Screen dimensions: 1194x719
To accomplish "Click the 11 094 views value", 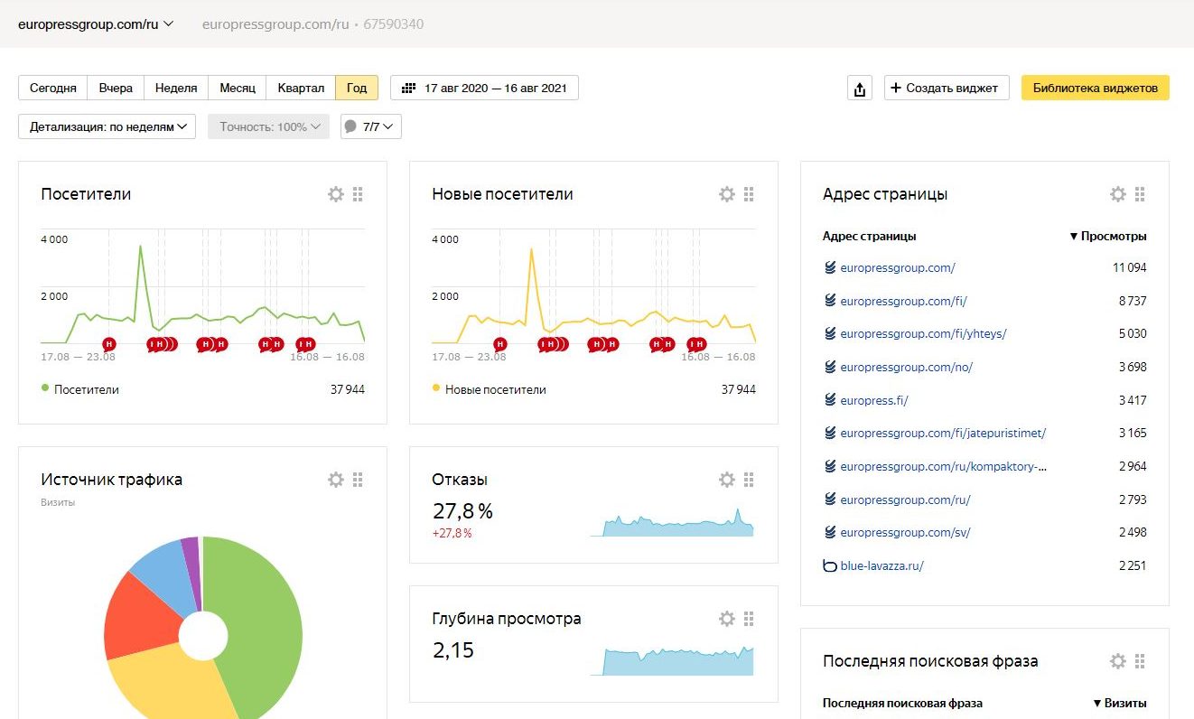I will point(1130,267).
